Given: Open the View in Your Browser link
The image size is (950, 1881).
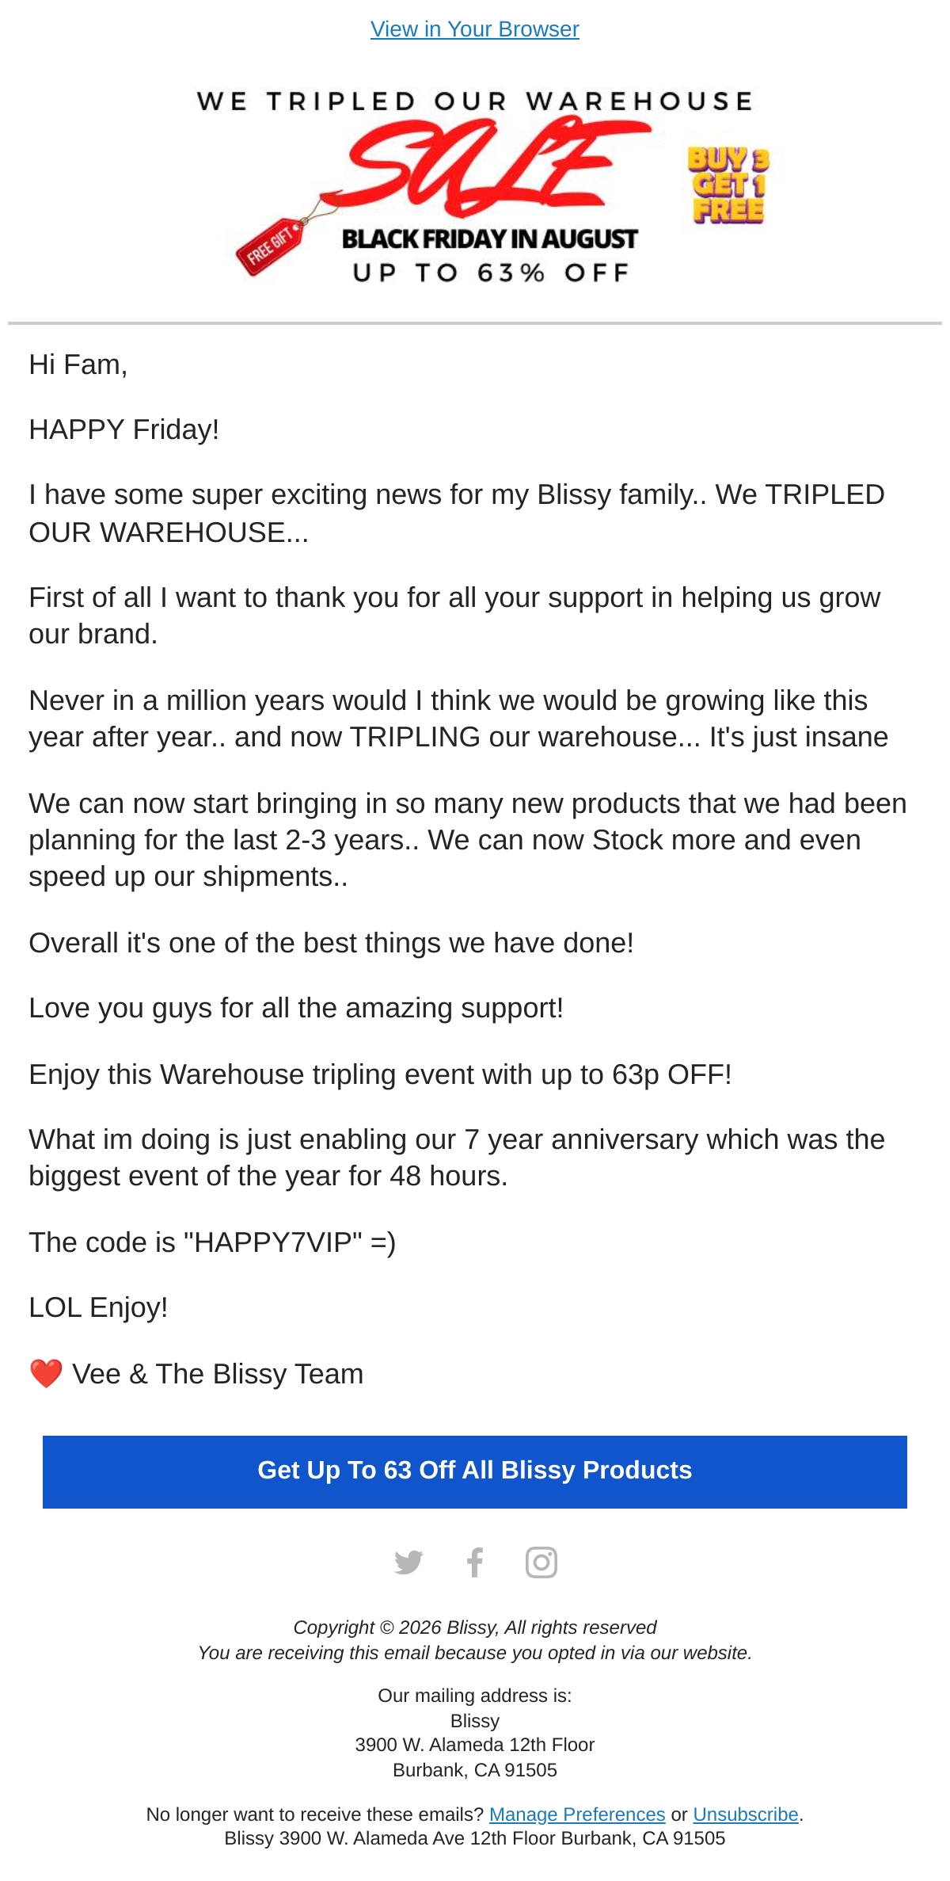Looking at the screenshot, I should [475, 29].
